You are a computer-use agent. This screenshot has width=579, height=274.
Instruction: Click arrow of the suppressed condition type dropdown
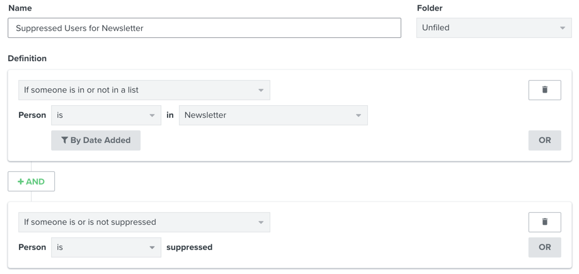coord(261,222)
